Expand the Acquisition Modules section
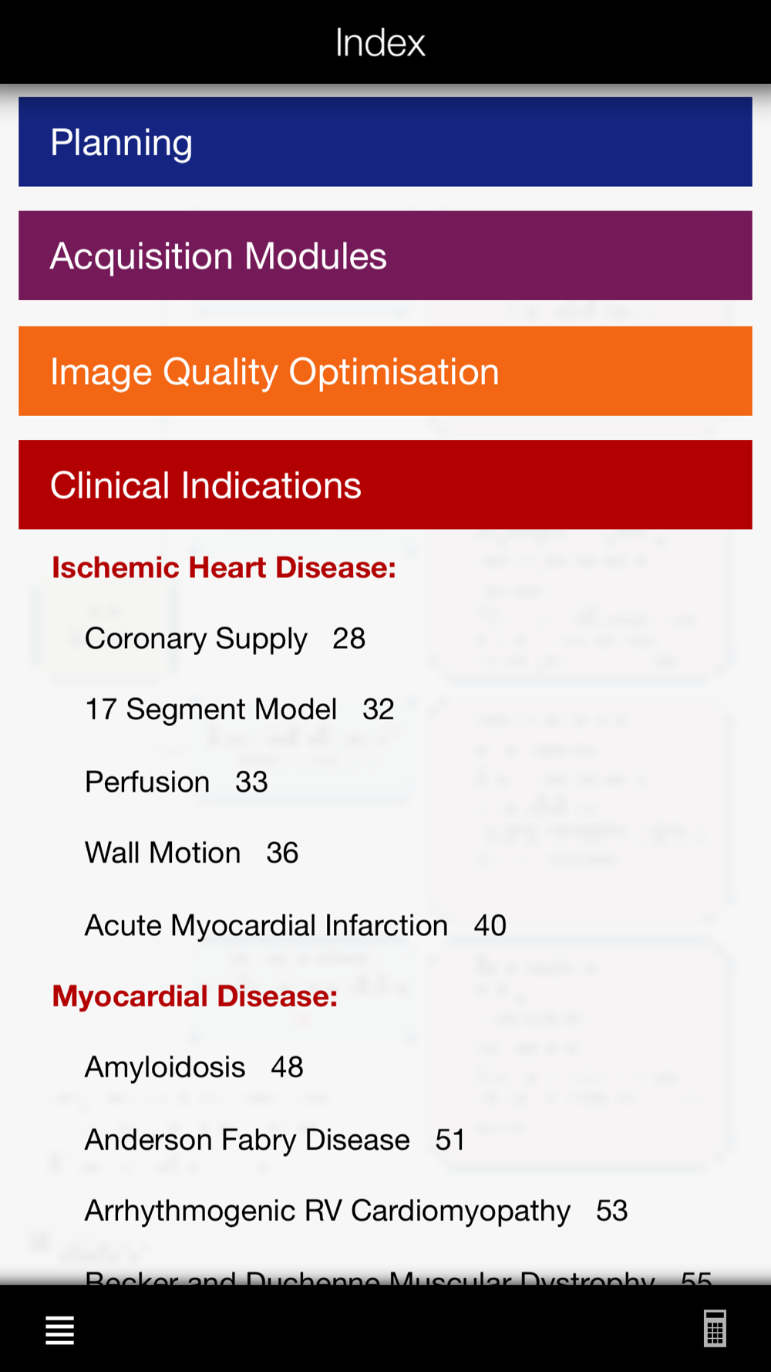Viewport: 771px width, 1372px height. tap(385, 255)
